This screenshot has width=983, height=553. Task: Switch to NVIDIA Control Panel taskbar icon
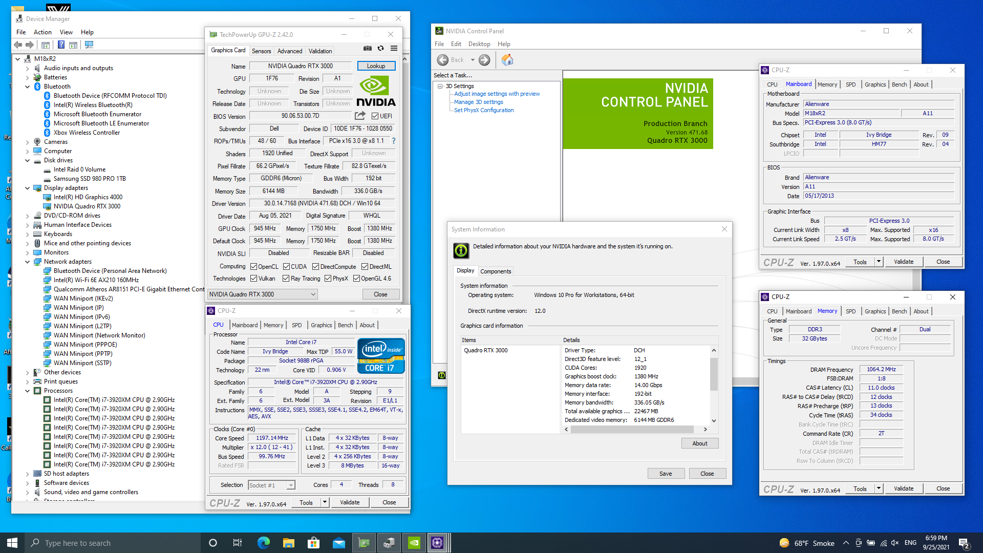tap(414, 543)
